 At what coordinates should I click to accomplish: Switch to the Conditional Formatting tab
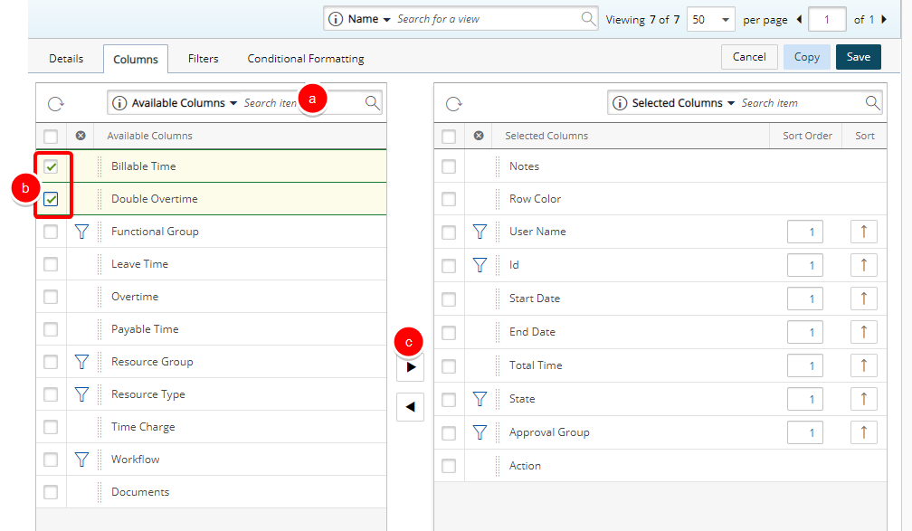point(306,59)
